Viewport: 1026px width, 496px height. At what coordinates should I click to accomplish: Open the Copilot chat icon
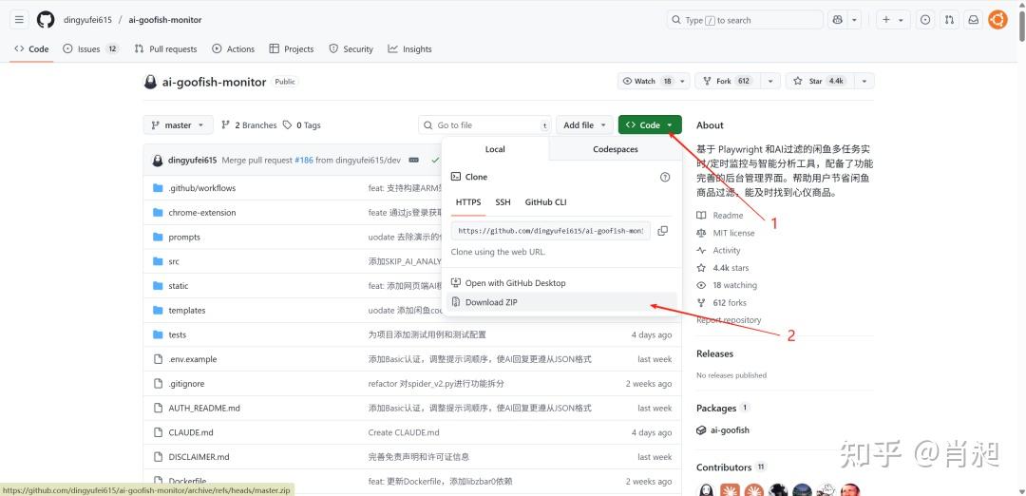(x=838, y=20)
